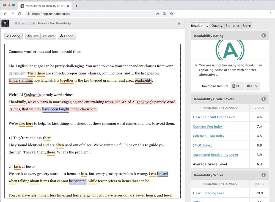
Task: Click highlighted word 'readability'
Action: [143, 80]
